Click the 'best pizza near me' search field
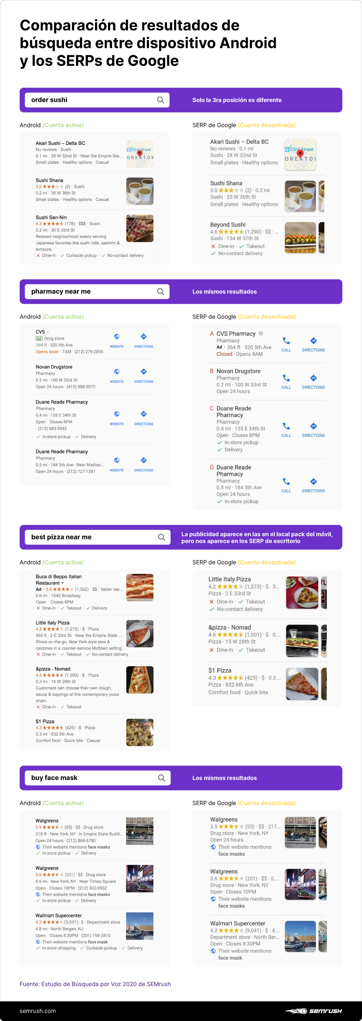362x1021 pixels. (x=90, y=537)
